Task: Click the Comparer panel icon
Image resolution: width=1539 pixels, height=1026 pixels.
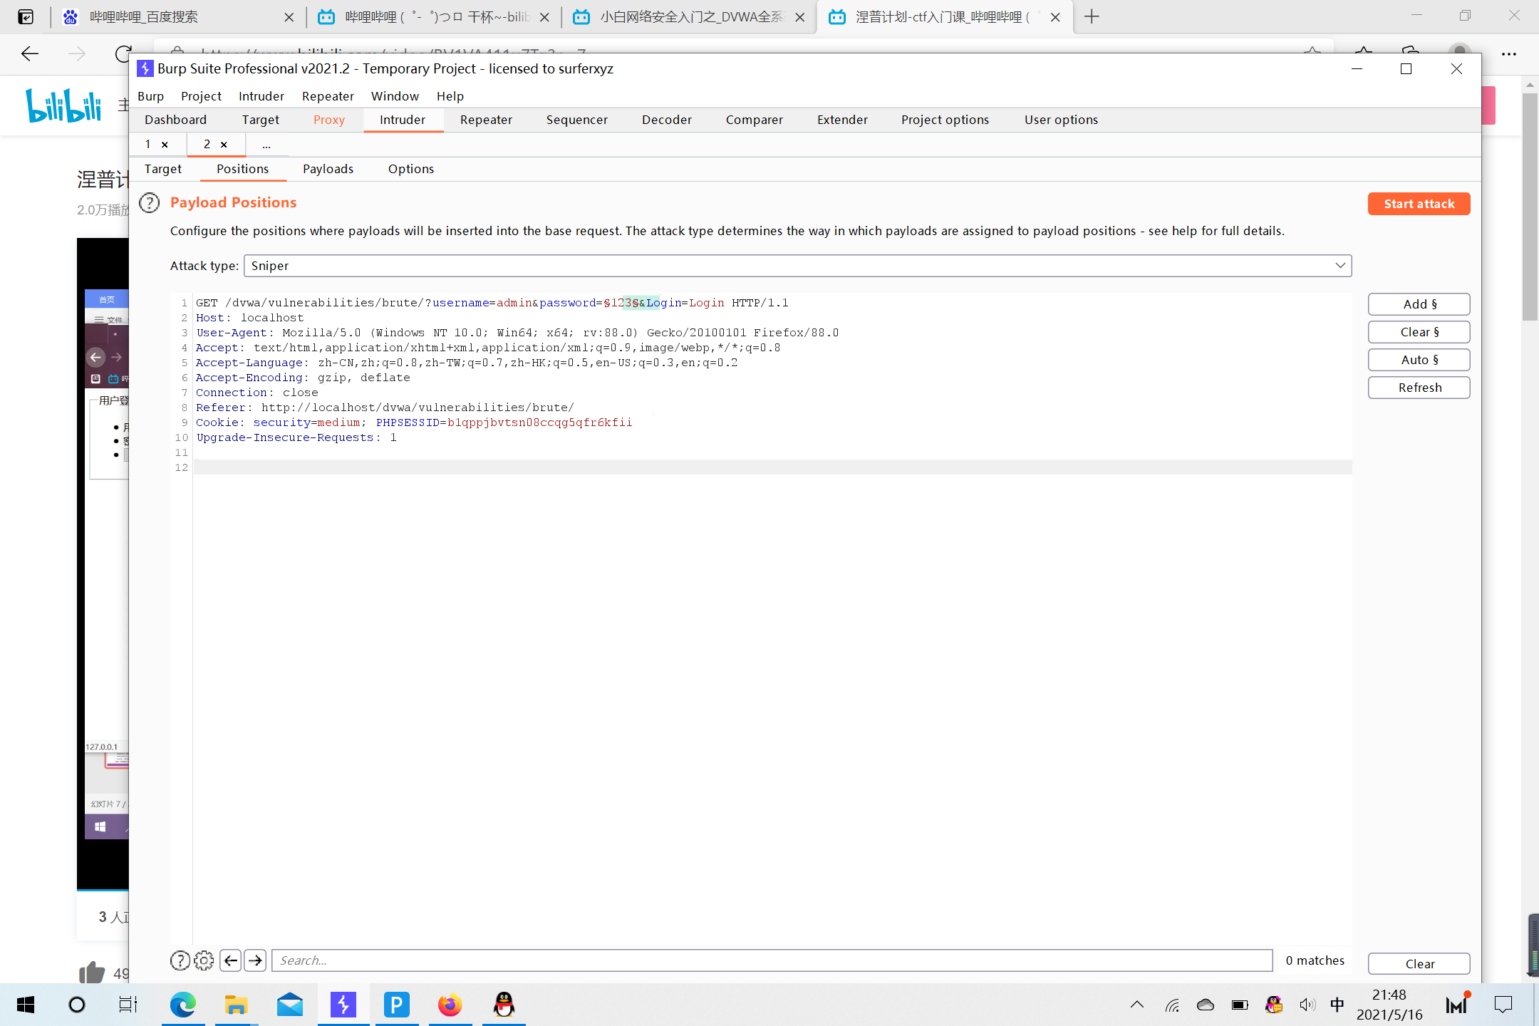Action: (754, 119)
